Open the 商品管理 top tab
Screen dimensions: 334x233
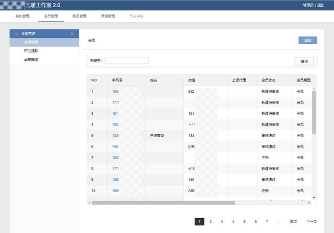coord(79,16)
